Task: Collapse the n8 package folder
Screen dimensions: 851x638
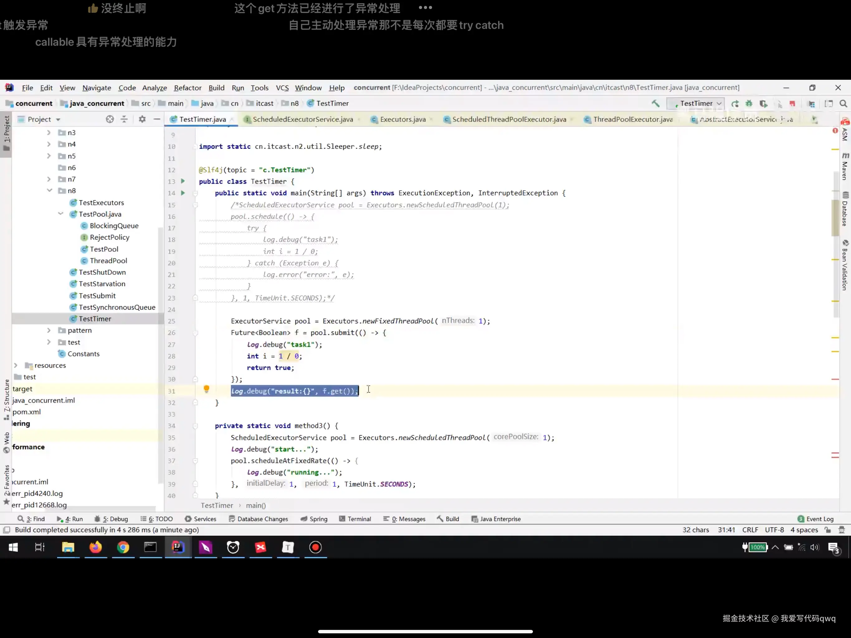Action: coord(50,190)
